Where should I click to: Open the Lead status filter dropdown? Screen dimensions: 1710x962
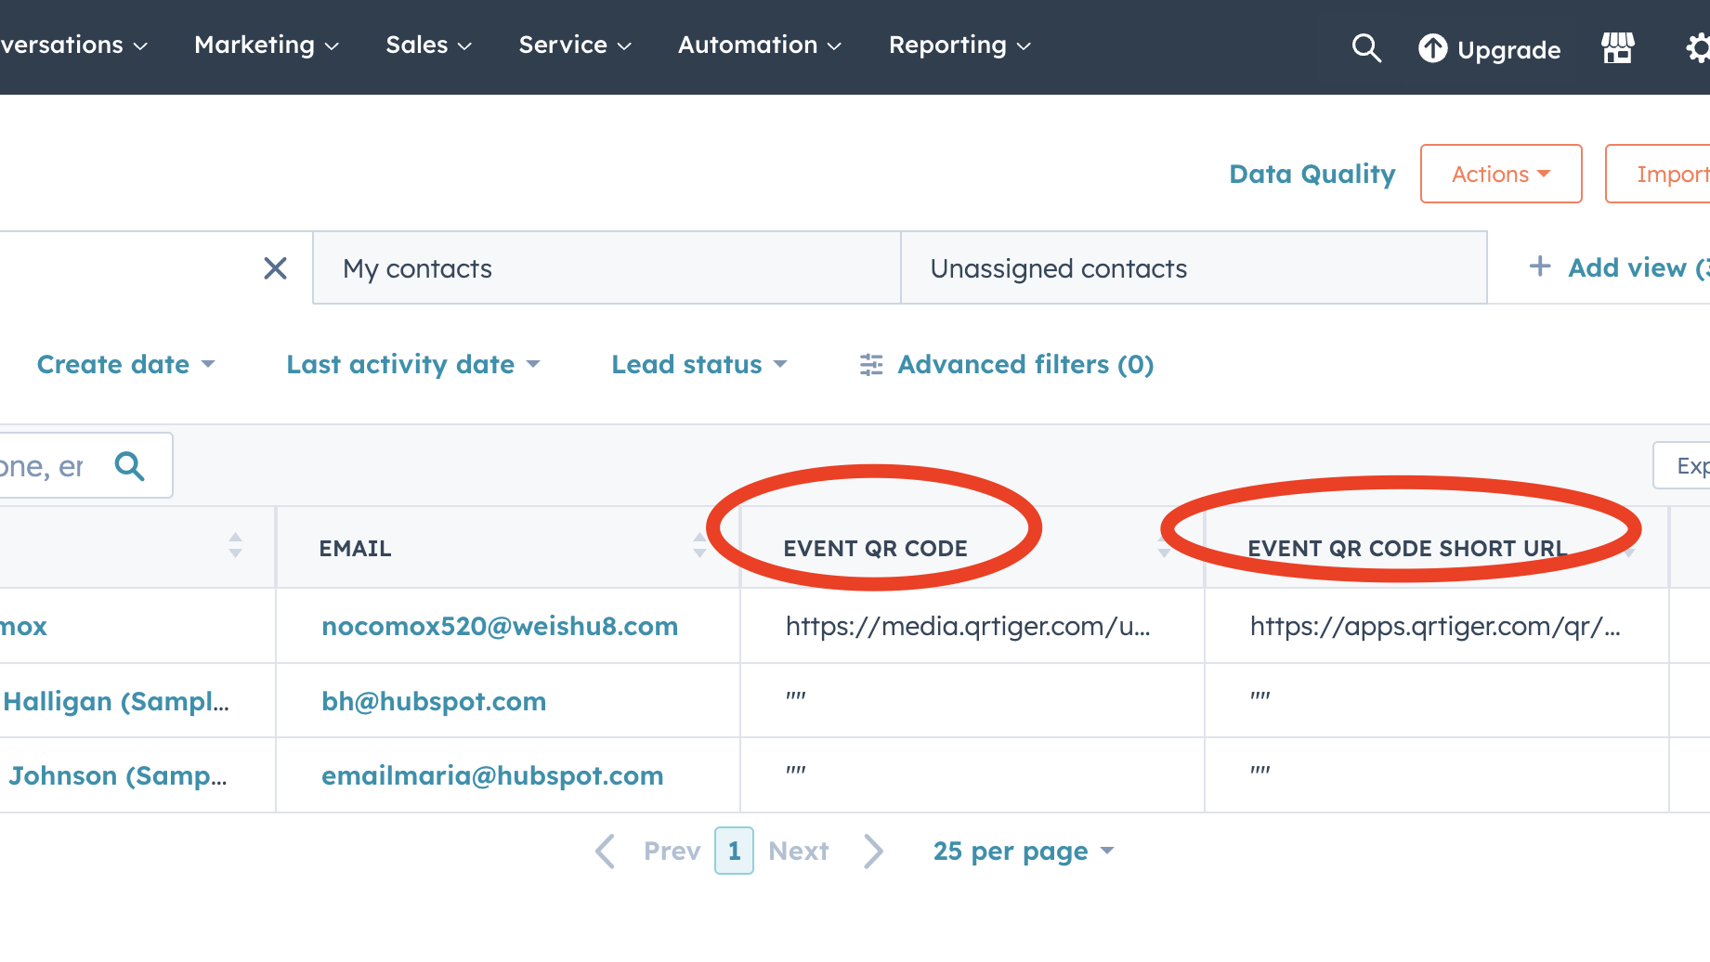pyautogui.click(x=699, y=364)
